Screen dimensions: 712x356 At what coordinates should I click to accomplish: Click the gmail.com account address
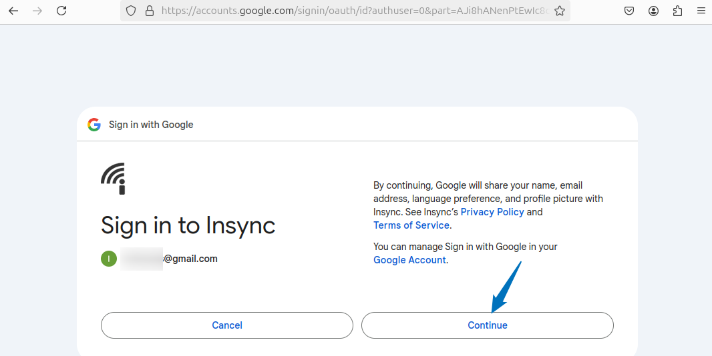pos(169,259)
